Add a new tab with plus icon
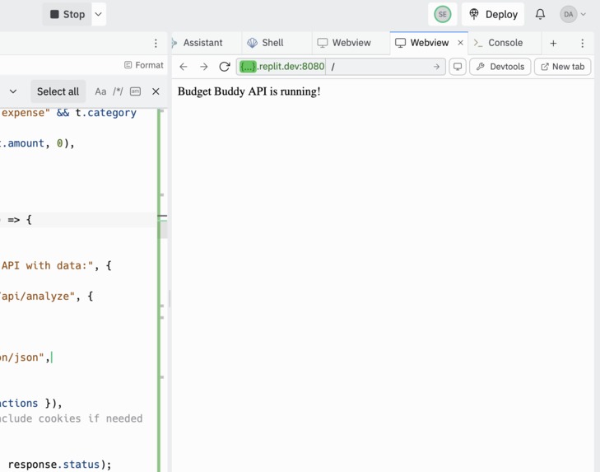Screen dimensions: 600x472 [x=553, y=43]
